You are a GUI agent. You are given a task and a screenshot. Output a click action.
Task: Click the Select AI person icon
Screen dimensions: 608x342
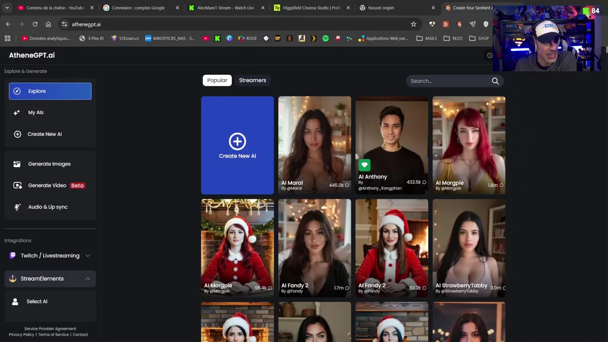click(15, 302)
